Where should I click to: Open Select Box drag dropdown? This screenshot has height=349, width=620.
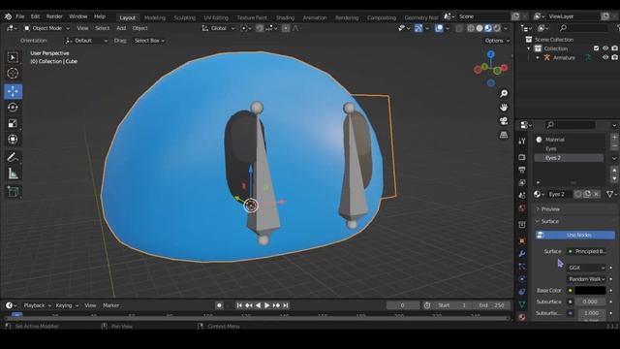[x=149, y=41]
